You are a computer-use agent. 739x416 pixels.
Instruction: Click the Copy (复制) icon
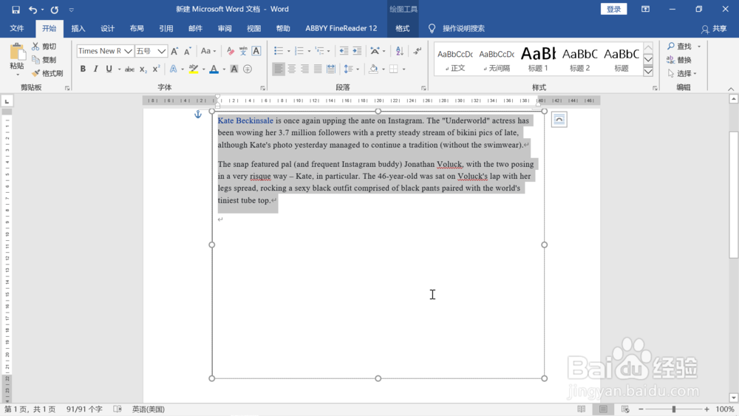coord(35,60)
